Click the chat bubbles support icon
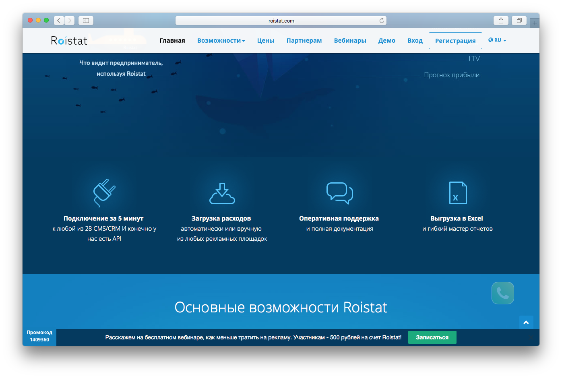This screenshot has width=562, height=378. 339,193
